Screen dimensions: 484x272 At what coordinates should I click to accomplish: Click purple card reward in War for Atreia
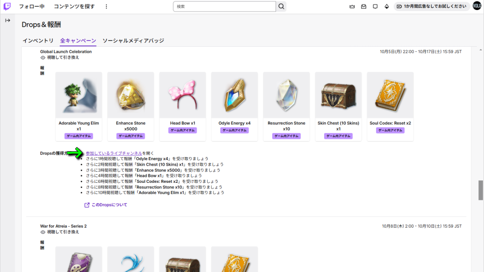[x=79, y=259]
